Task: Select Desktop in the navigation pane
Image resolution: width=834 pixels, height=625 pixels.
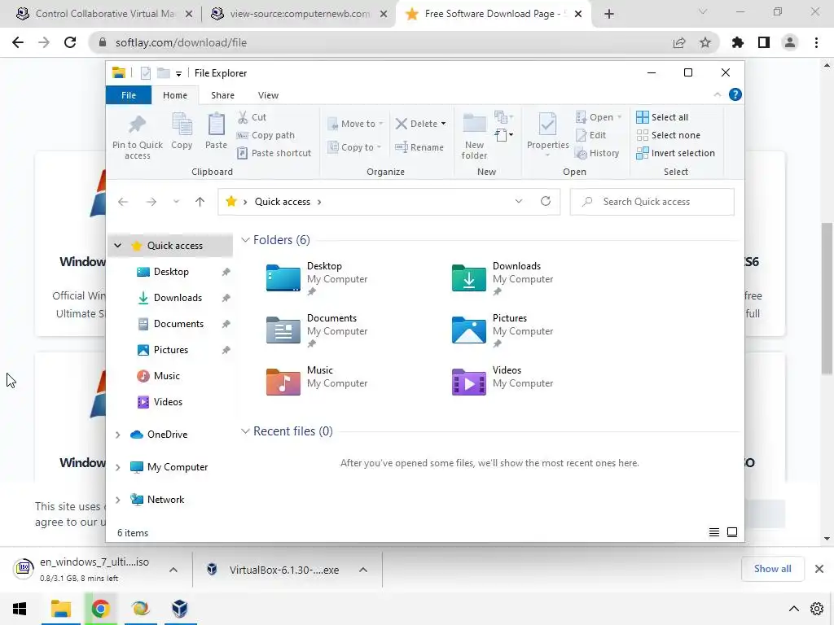Action: click(x=171, y=272)
